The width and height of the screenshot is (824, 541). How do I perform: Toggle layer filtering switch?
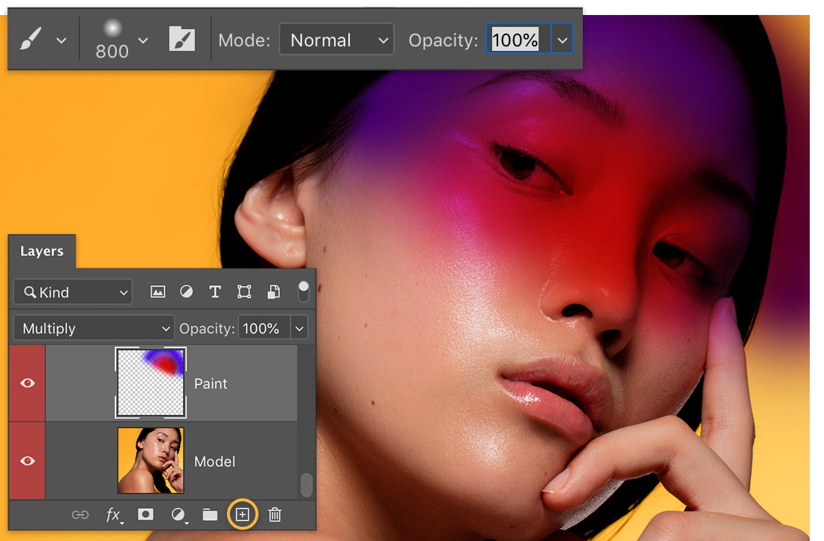point(303,292)
